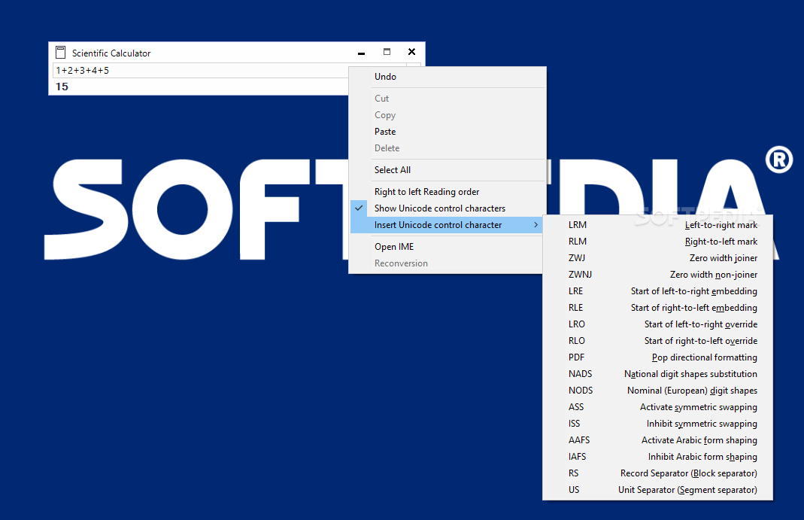Image resolution: width=804 pixels, height=520 pixels.
Task: Expand Insert Unicode control character submenu
Action: coord(447,224)
